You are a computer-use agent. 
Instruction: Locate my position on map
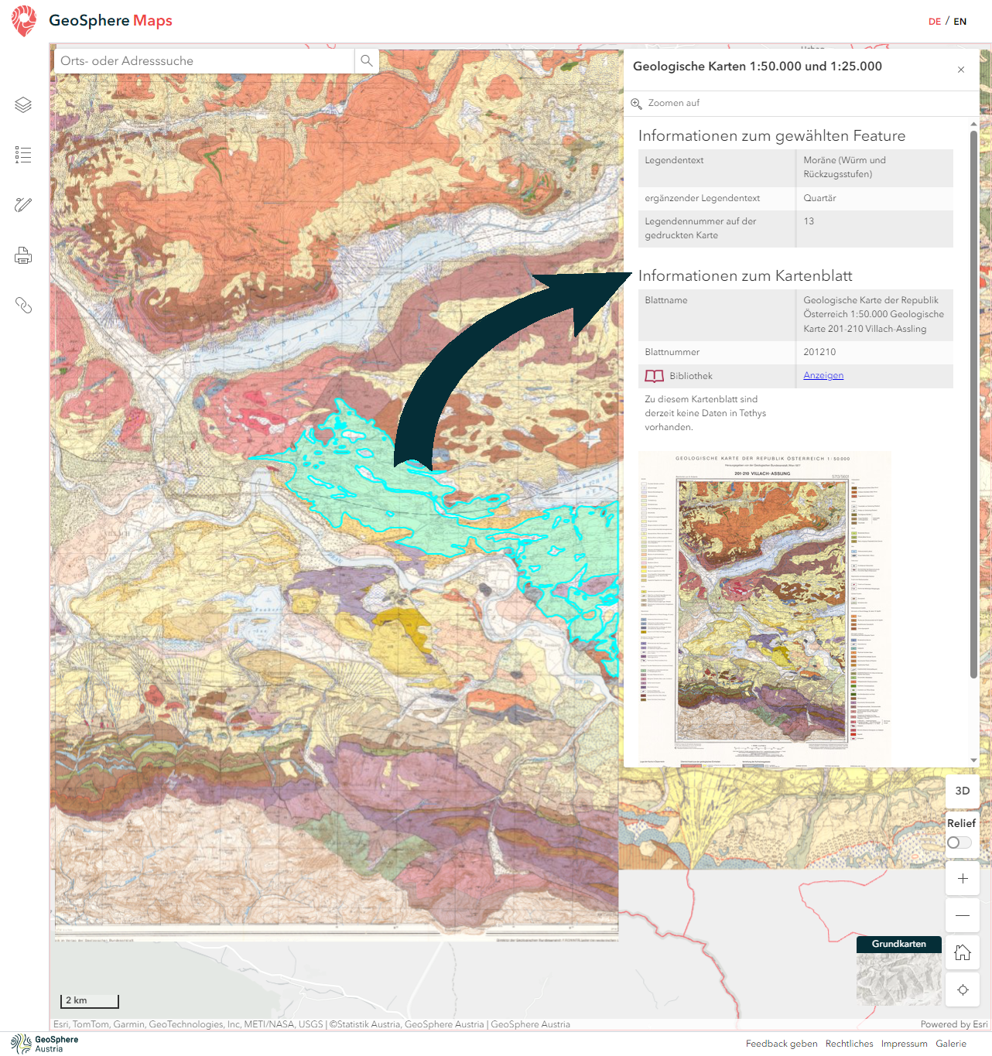pyautogui.click(x=963, y=989)
